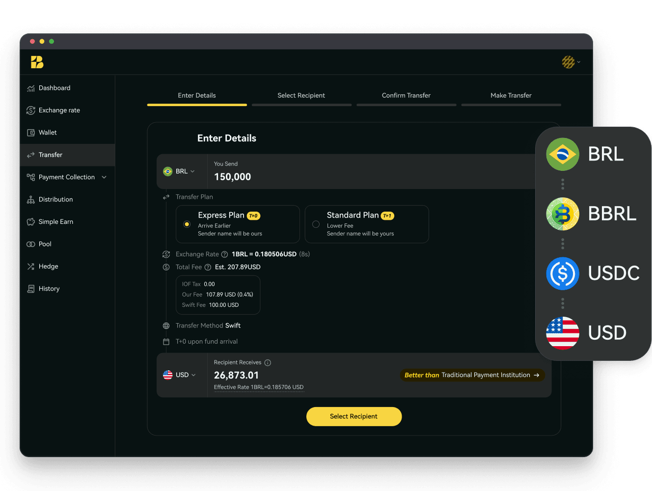The height and width of the screenshot is (491, 652).
Task: Choose USDC from the currency list
Action: [x=593, y=273]
